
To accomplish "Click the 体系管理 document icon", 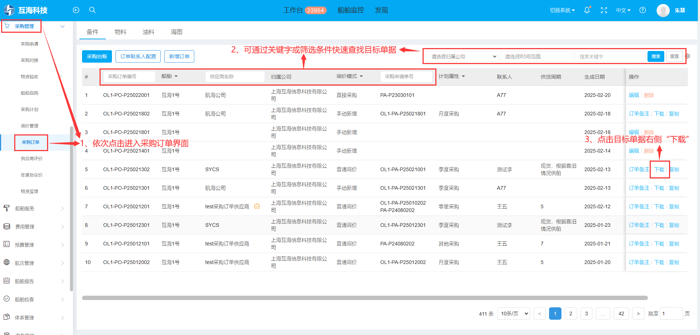I will click(x=7, y=317).
